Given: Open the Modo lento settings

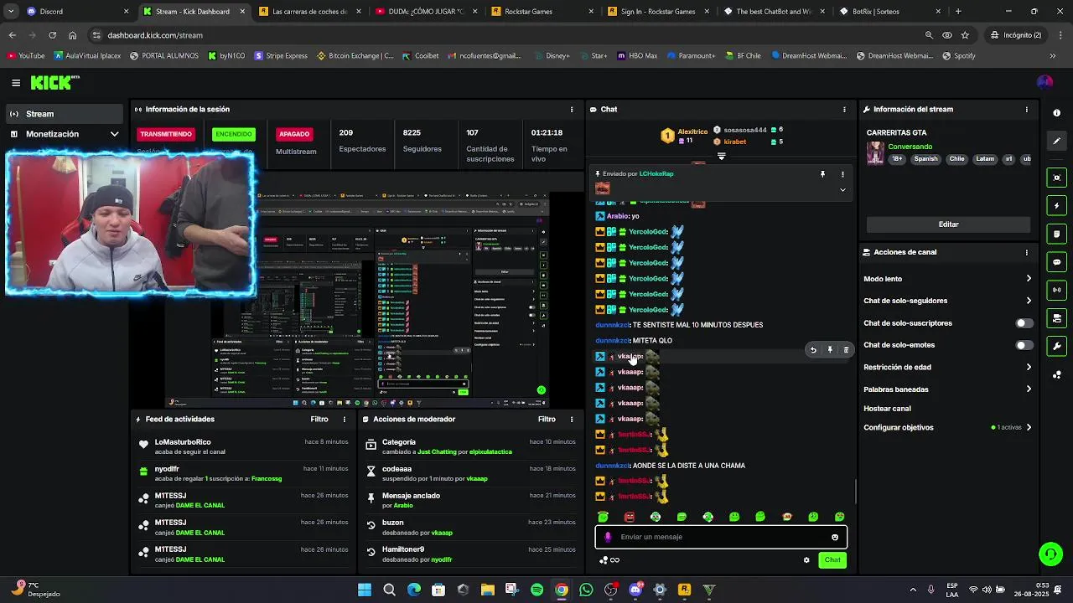Looking at the screenshot, I should (948, 279).
